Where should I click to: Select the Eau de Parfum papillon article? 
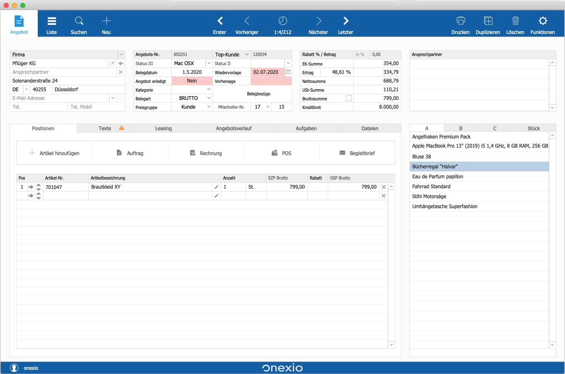coord(479,177)
